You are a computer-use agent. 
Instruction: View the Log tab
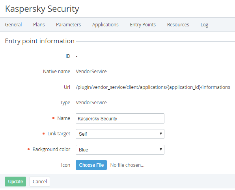coord(204,25)
